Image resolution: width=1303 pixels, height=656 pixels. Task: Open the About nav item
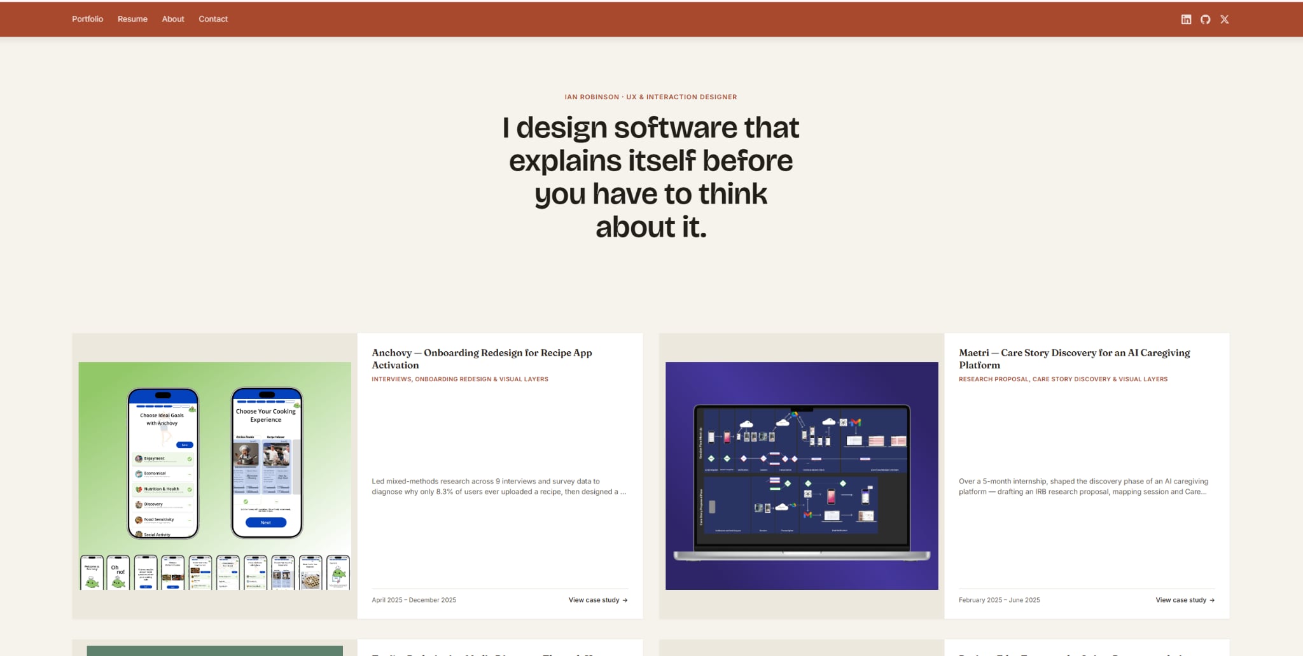173,19
